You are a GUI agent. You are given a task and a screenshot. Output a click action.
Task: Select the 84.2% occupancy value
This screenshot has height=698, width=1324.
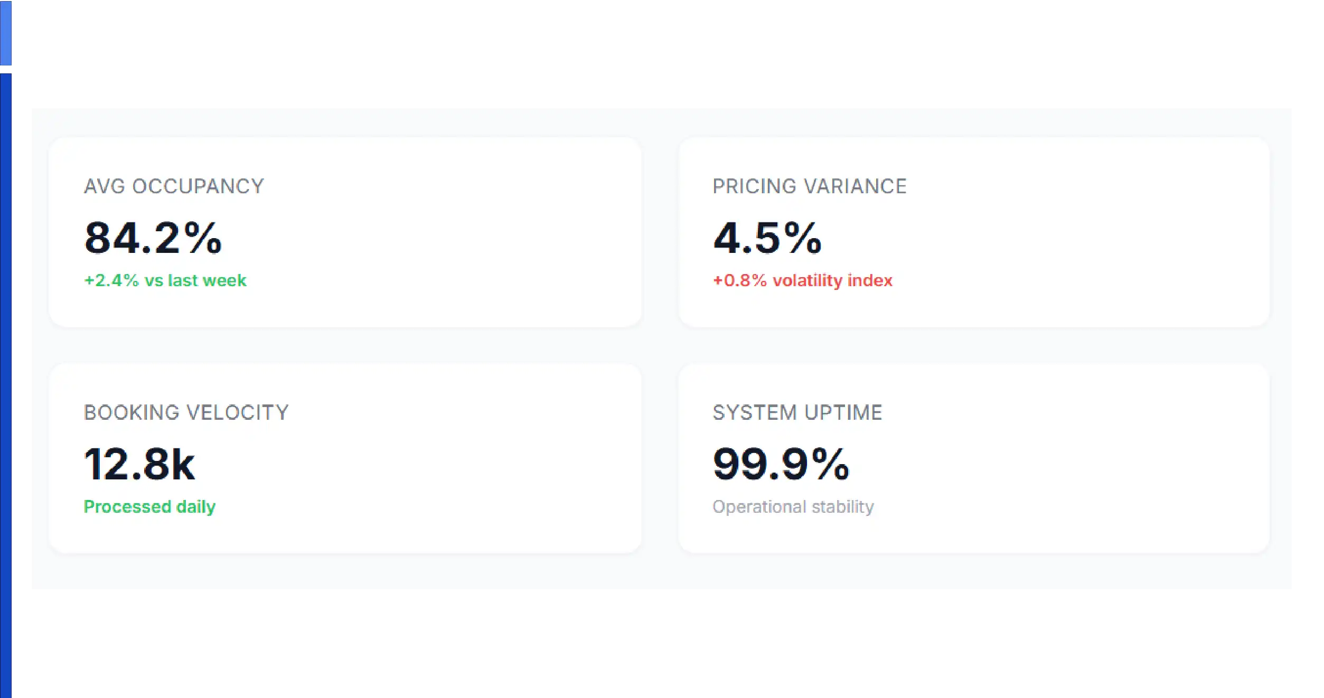tap(153, 238)
